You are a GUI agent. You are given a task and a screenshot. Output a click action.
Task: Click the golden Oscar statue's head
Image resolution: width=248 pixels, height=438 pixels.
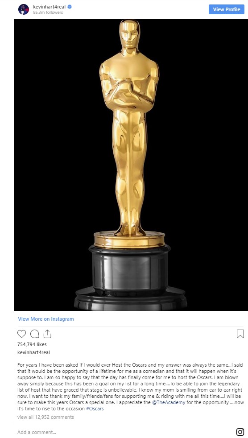click(129, 35)
